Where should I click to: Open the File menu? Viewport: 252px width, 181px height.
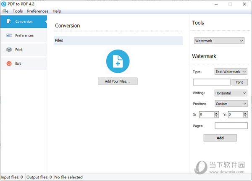click(5, 11)
